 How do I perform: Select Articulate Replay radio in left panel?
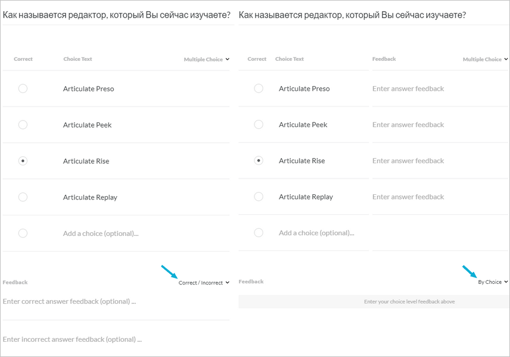pyautogui.click(x=23, y=197)
